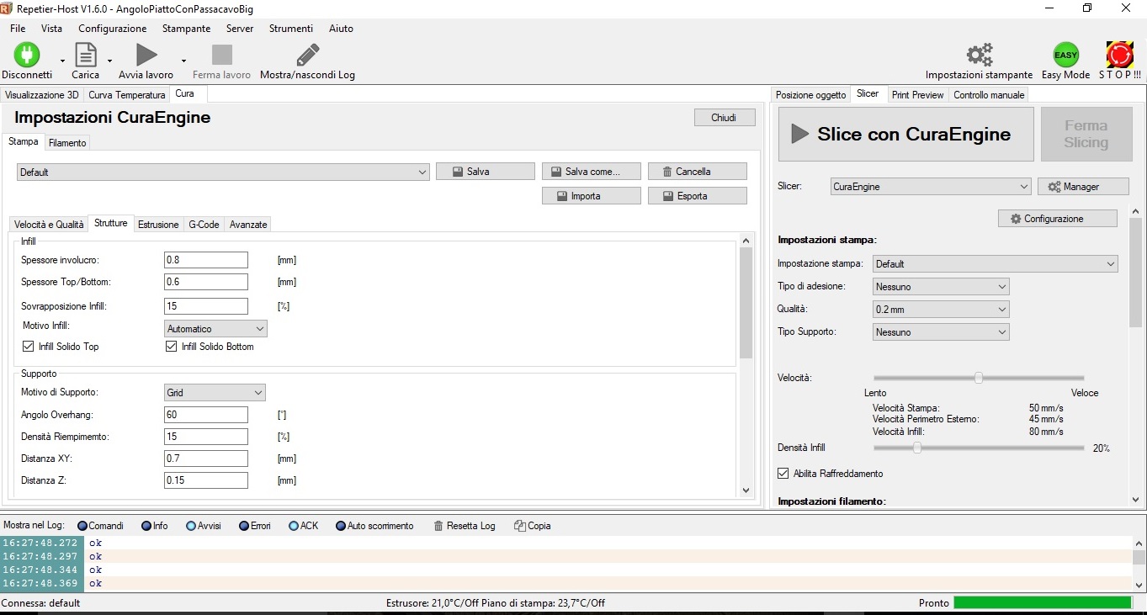Image resolution: width=1147 pixels, height=615 pixels.
Task: Open the Configurazione menu
Action: pyautogui.click(x=112, y=29)
